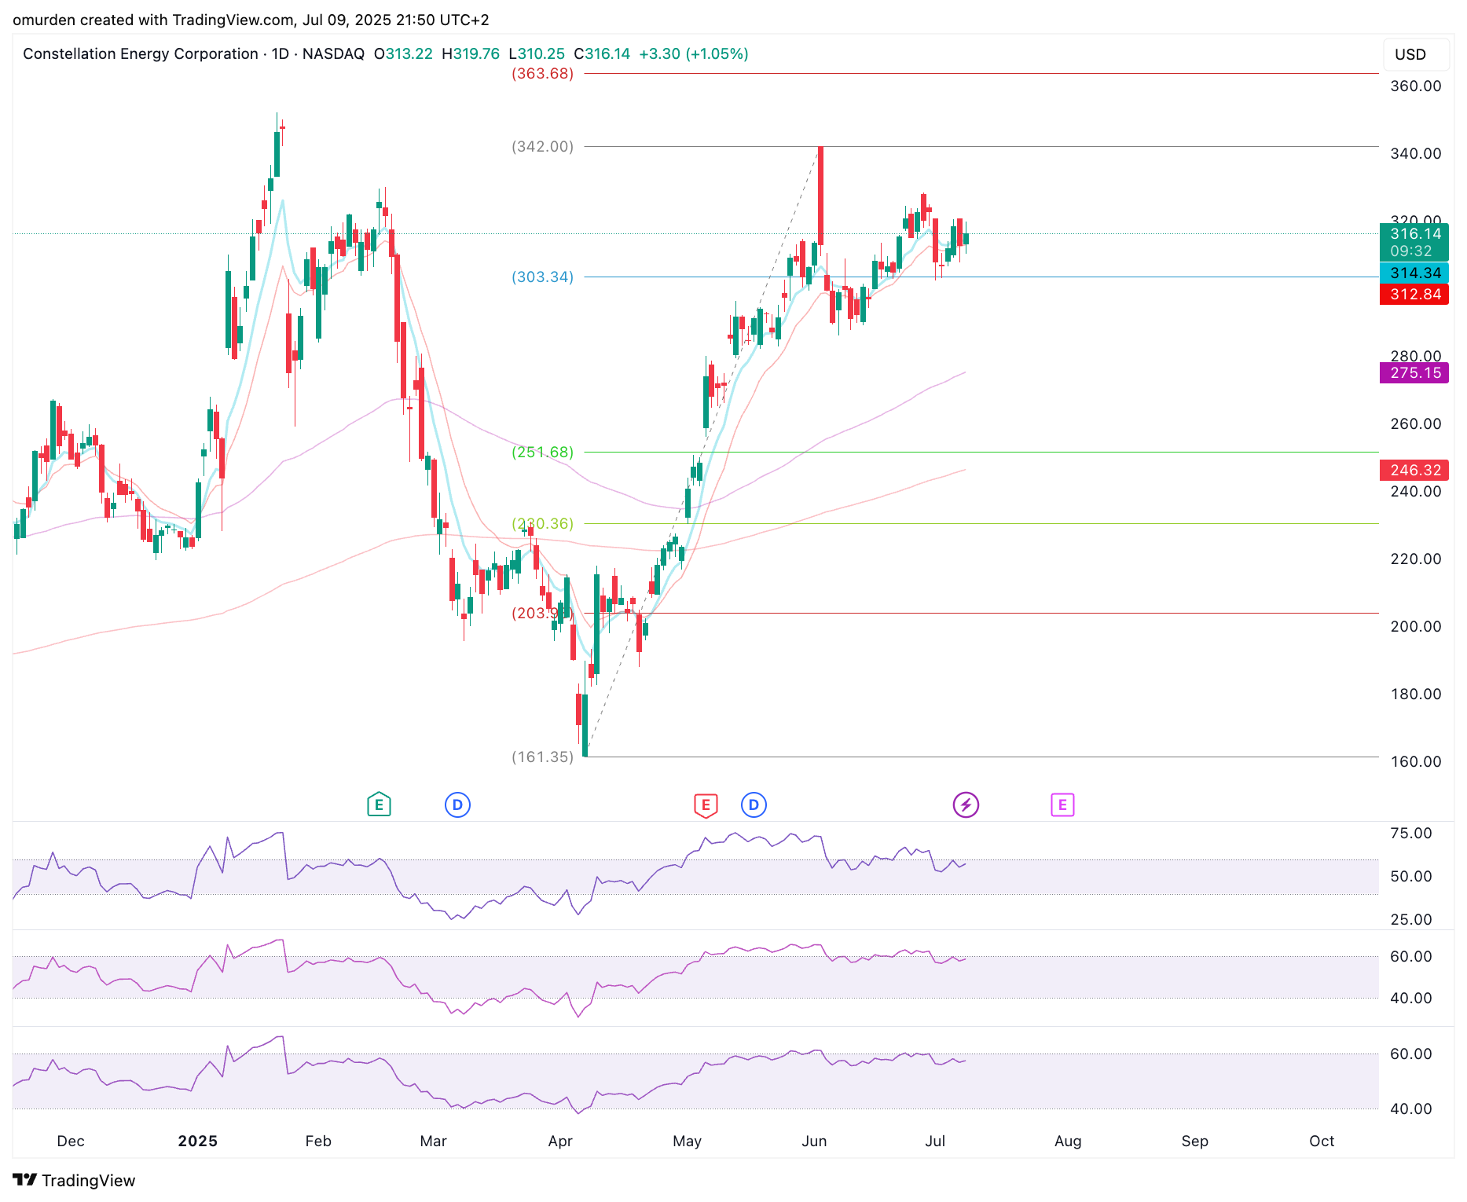The height and width of the screenshot is (1202, 1467).
Task: Click the Constellation Energy Corporation symbol title
Action: point(141,53)
